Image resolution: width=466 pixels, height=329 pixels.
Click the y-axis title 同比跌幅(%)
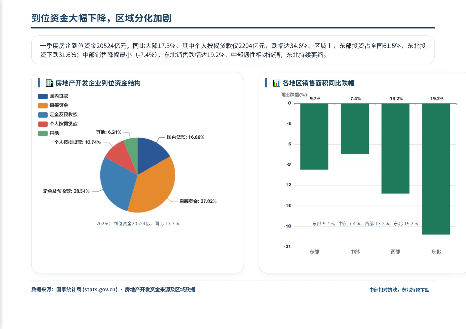click(x=294, y=95)
